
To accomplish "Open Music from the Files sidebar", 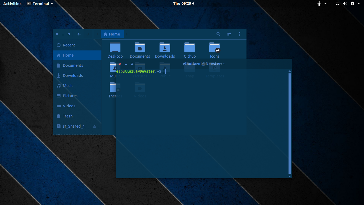I will (x=77, y=86).
